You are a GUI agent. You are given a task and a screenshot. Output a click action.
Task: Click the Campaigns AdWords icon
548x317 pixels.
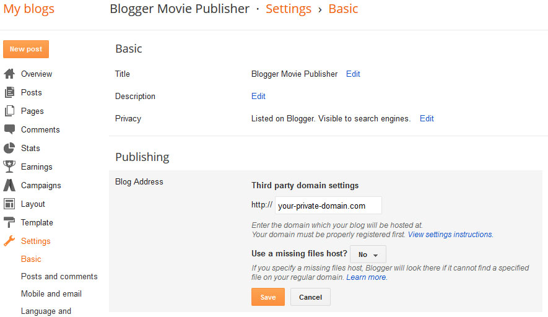pyautogui.click(x=9, y=185)
